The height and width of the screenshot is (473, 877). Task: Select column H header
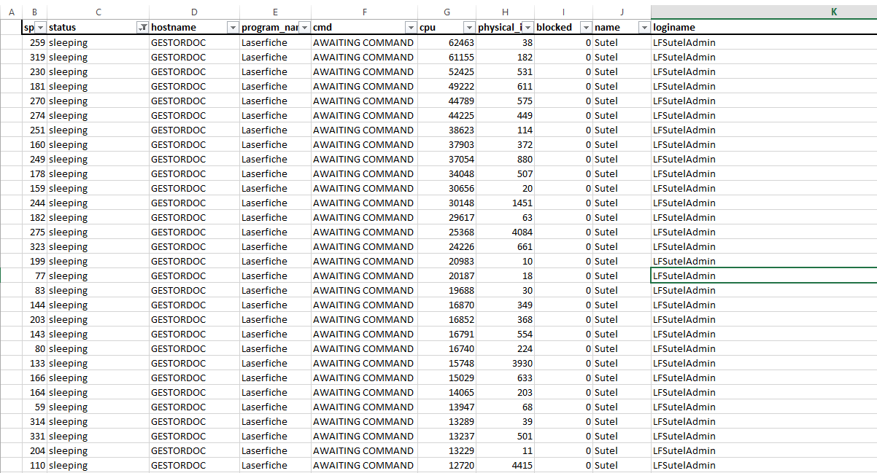[505, 12]
